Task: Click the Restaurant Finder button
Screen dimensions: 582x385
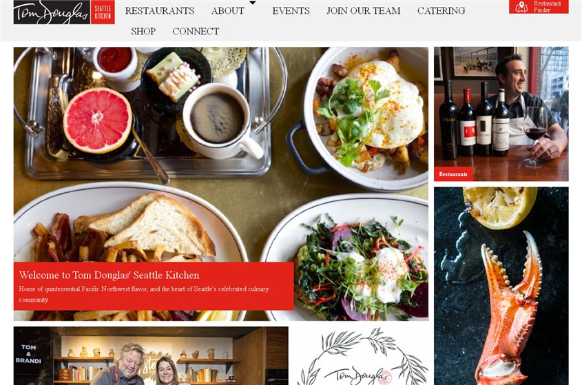Action: click(x=539, y=7)
